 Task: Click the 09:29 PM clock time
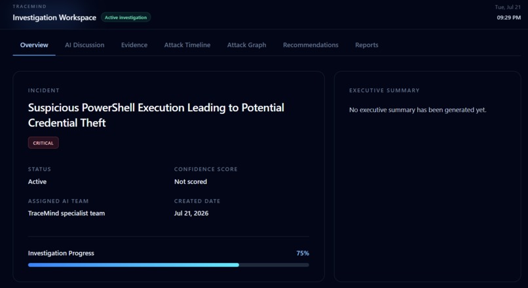pos(509,18)
